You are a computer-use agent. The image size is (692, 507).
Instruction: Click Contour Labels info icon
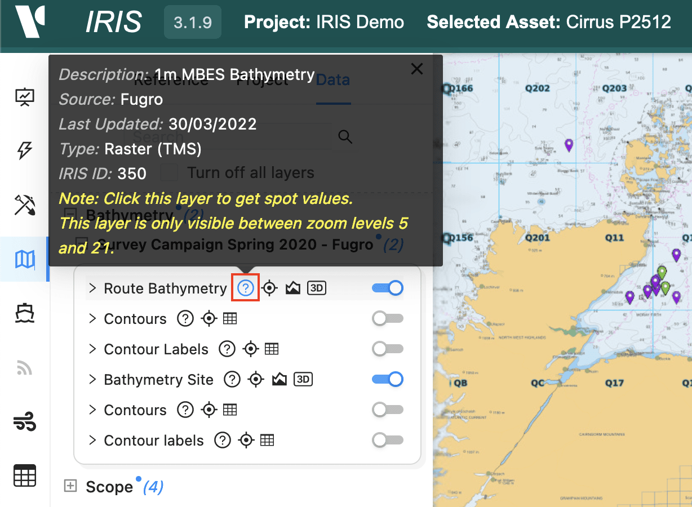(227, 349)
